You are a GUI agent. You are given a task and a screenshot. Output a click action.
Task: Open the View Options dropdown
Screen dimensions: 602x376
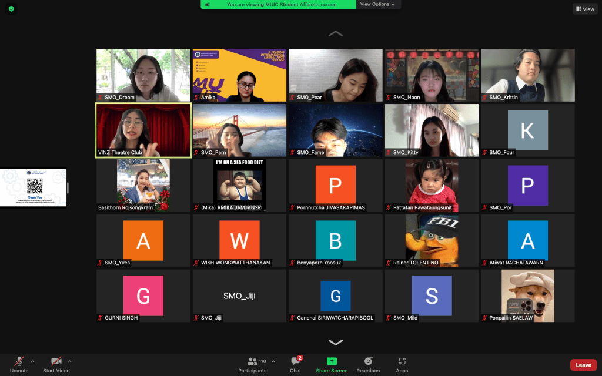377,4
